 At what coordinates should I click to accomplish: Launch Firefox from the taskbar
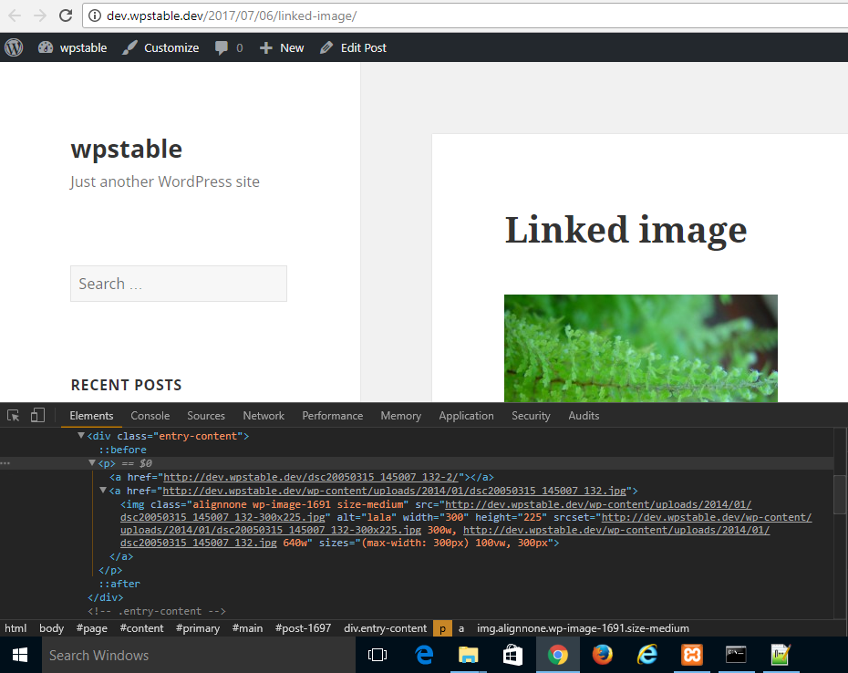tap(602, 655)
